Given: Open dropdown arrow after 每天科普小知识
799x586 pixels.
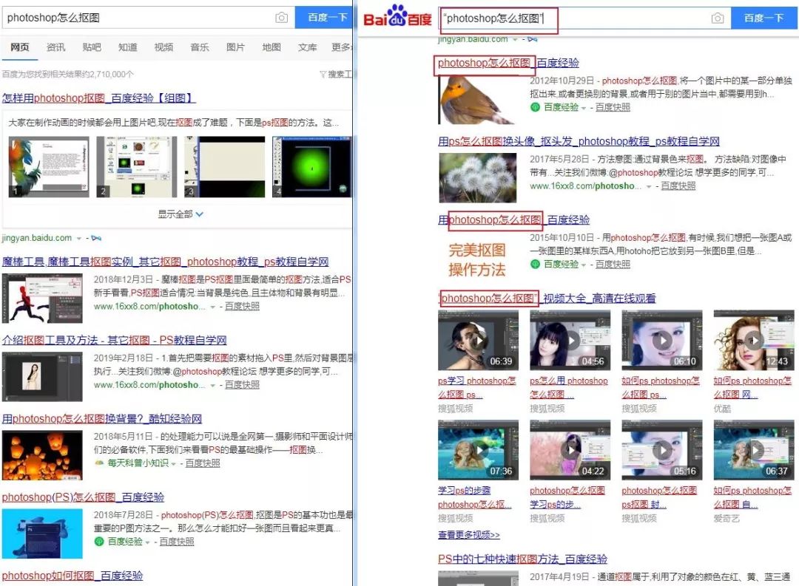Looking at the screenshot, I should [174, 463].
